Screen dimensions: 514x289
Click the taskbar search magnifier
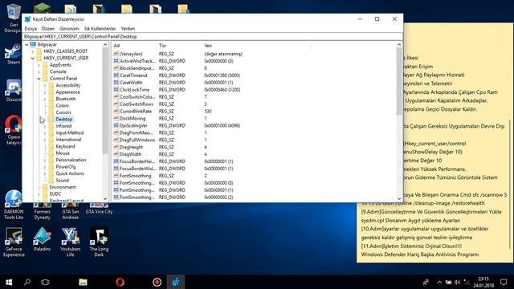pyautogui.click(x=27, y=282)
